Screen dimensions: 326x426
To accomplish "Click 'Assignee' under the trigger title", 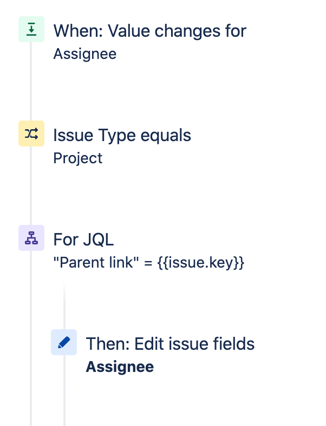I will (85, 54).
